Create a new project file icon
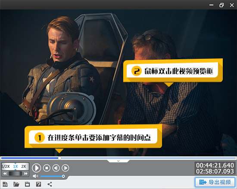Viewport: 237px width, 189px height. [5, 184]
